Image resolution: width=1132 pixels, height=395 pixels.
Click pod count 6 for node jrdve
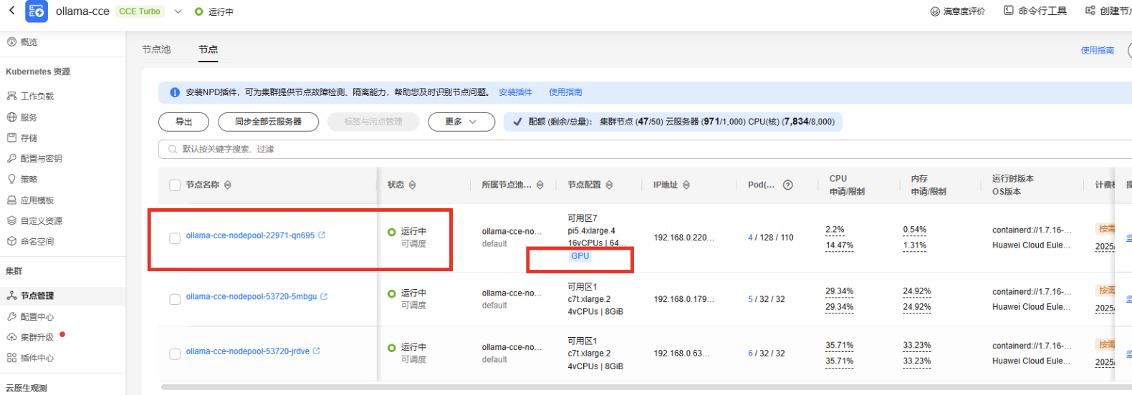[750, 353]
